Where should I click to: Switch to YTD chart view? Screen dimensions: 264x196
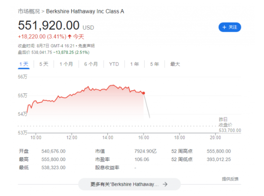[x=114, y=64]
